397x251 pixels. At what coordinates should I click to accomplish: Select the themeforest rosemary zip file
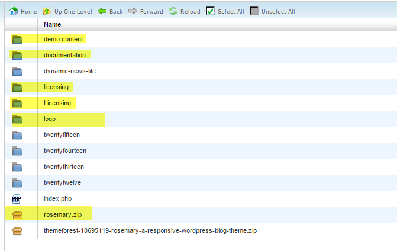coord(150,230)
